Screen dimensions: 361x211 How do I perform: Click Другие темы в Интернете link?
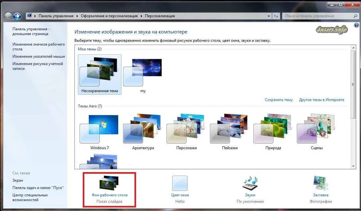tap(321, 100)
